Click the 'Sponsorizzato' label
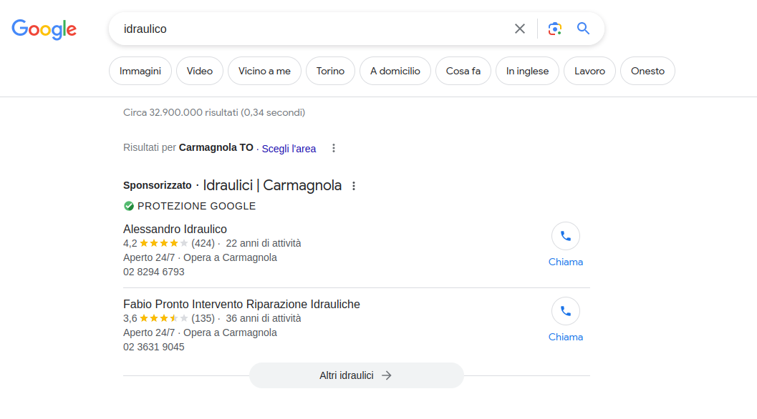The width and height of the screenshot is (757, 419). (158, 186)
